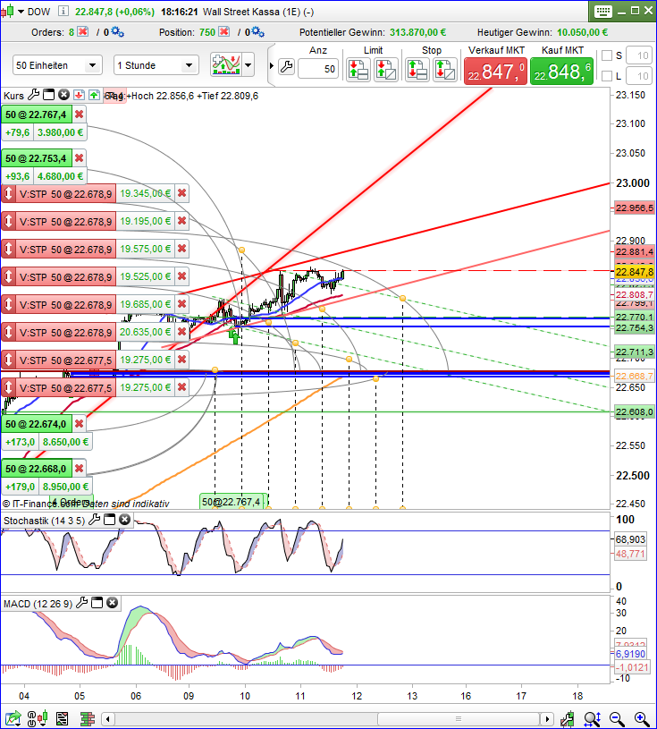Select stop order V:STP showing 19.575,00 €
This screenshot has width=657, height=729.
click(65, 250)
